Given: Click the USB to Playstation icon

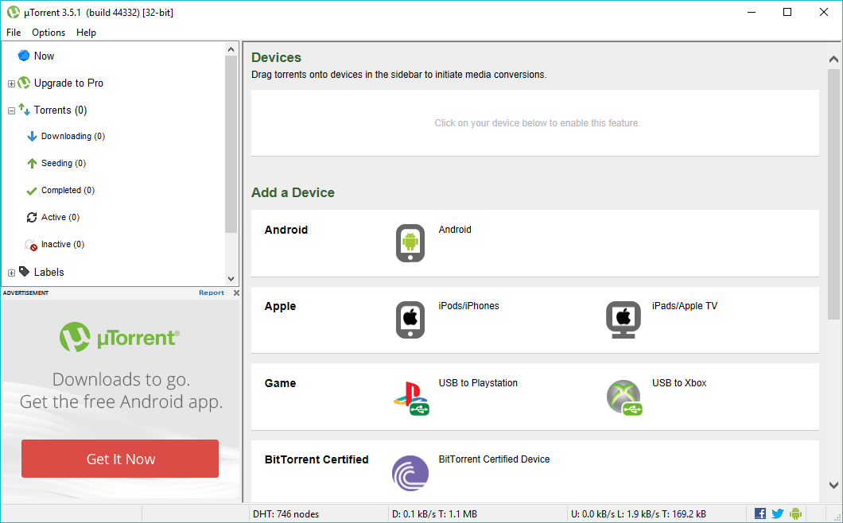Looking at the screenshot, I should (410, 397).
